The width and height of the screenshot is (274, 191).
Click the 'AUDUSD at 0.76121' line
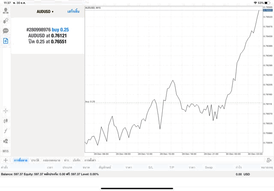click(48, 35)
